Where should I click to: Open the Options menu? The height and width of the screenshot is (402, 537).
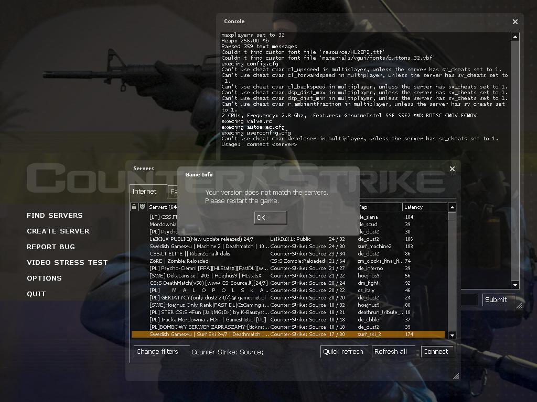(x=44, y=278)
